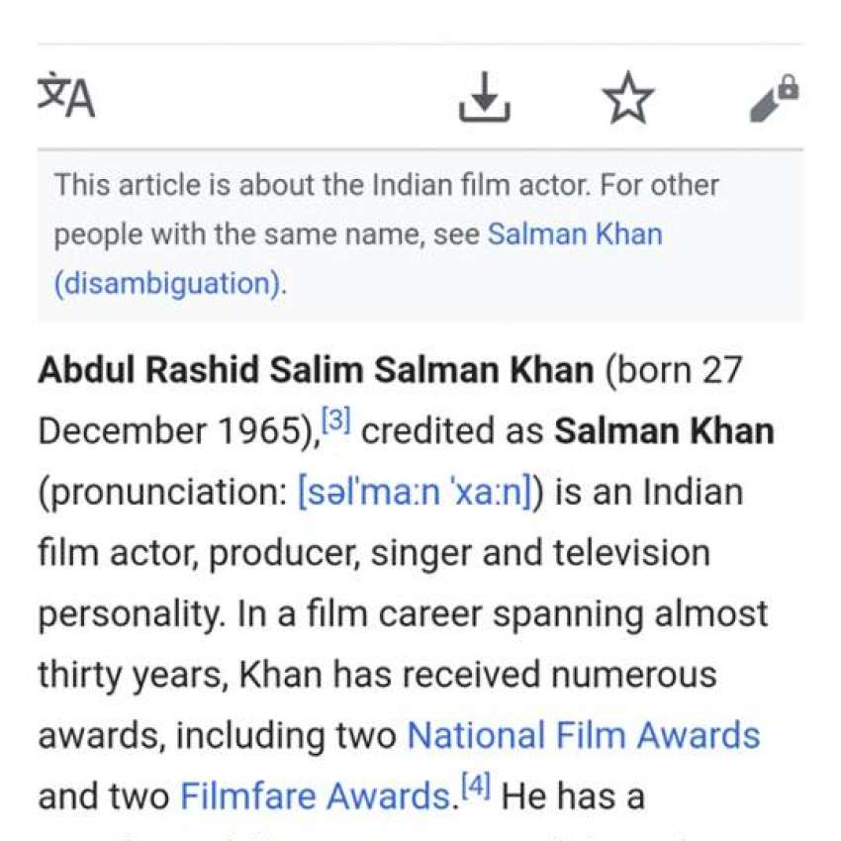Open the Salman Khan disambiguation link
This screenshot has height=841, width=841.
pos(575,234)
